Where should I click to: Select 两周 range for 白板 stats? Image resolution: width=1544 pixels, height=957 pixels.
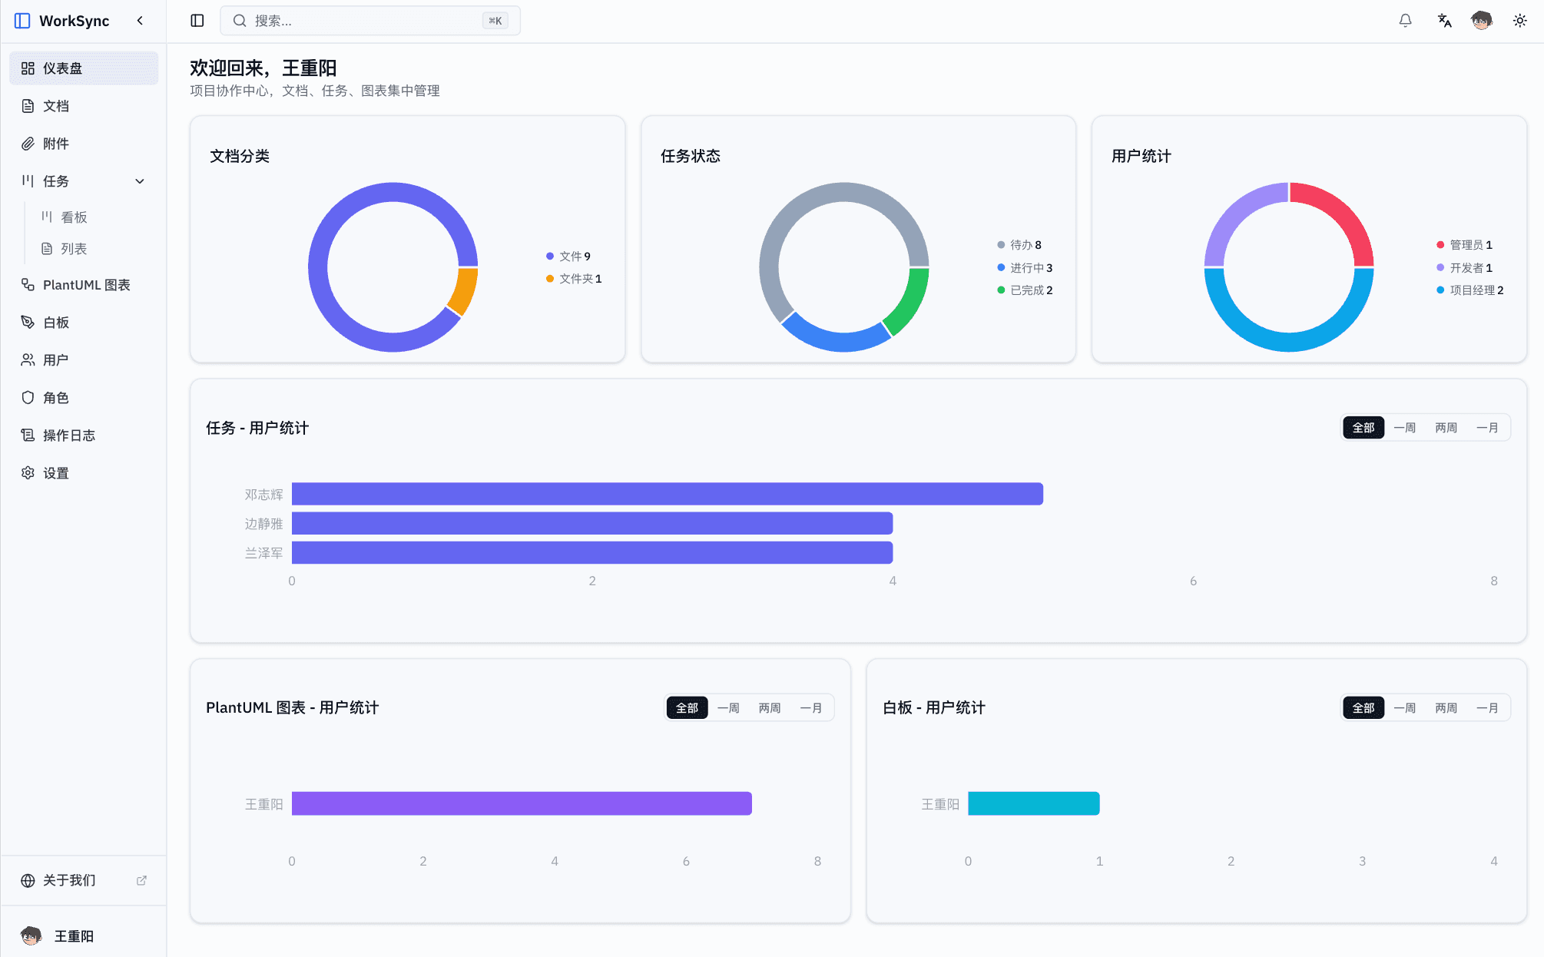point(1446,707)
